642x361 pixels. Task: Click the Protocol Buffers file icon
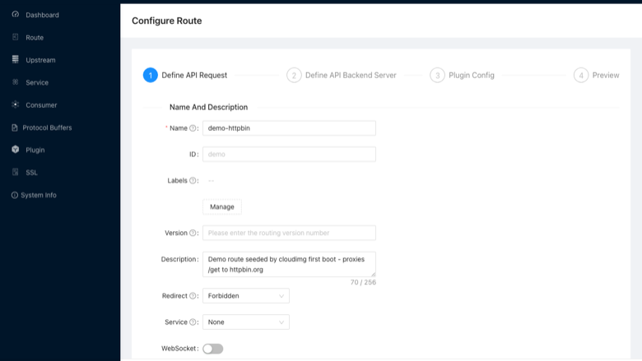[x=15, y=127]
